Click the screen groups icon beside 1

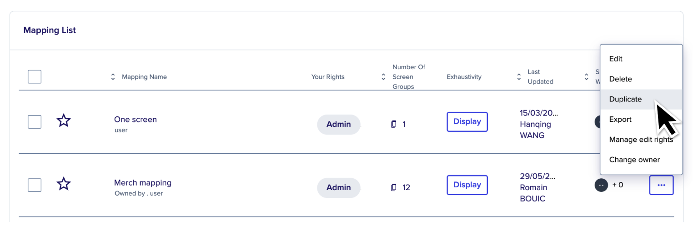394,124
